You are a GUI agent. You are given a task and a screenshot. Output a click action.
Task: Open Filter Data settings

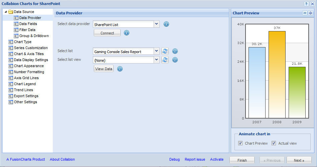[x=27, y=30]
